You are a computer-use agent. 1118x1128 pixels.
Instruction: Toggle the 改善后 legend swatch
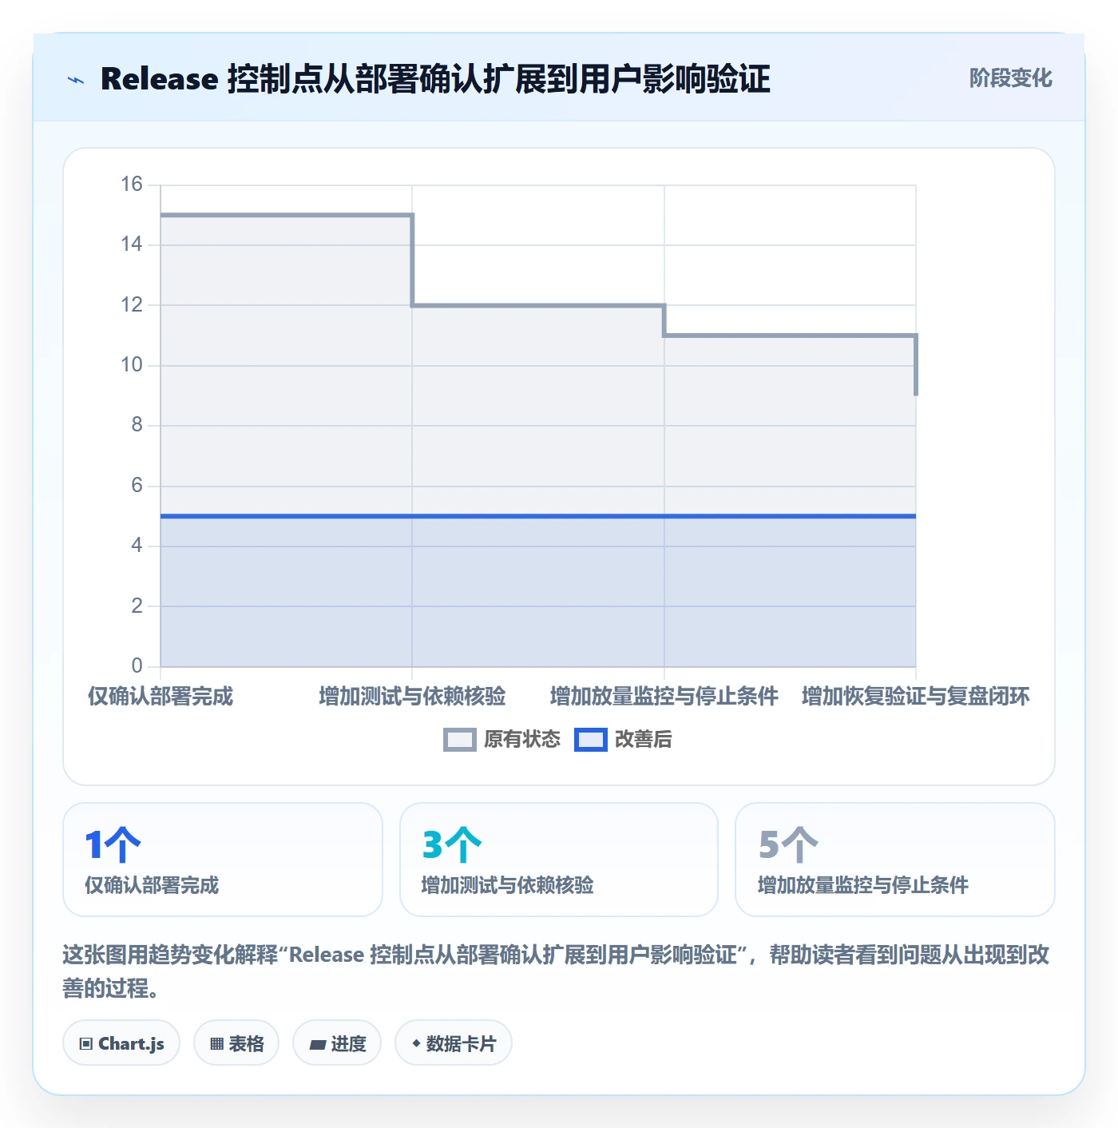[591, 740]
